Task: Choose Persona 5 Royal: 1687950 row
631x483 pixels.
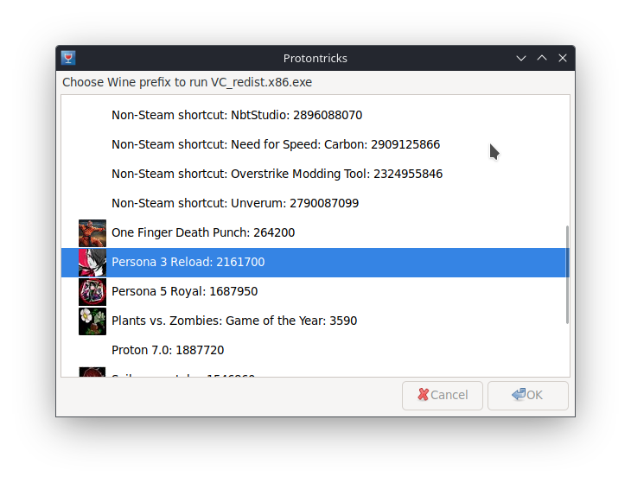Action: (x=315, y=291)
